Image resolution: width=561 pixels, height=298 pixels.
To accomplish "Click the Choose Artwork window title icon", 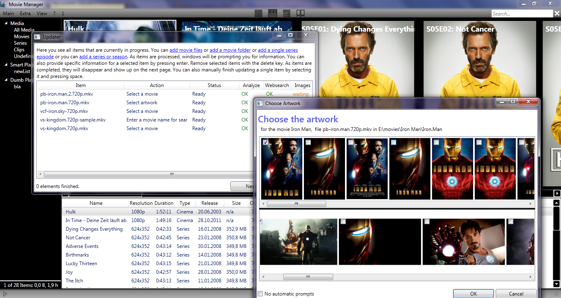I will (260, 103).
